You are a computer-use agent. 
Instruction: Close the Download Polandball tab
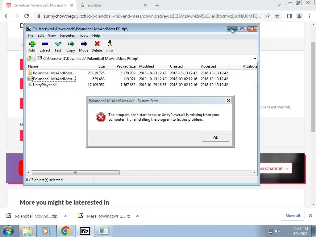(x=72, y=6)
